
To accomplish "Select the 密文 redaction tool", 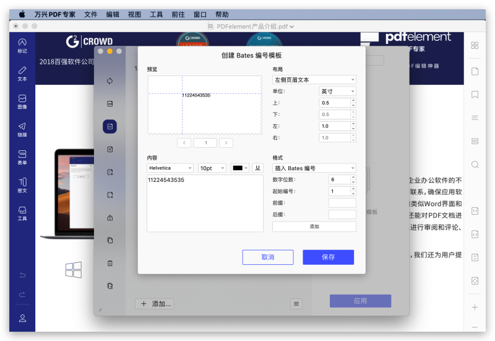I will pos(22,184).
